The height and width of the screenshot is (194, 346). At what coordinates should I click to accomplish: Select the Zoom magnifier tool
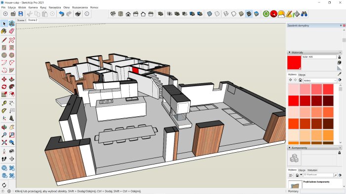[x=4, y=135]
